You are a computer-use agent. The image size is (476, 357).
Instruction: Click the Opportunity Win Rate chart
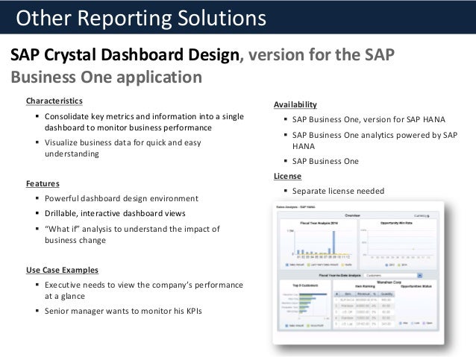coord(398,244)
